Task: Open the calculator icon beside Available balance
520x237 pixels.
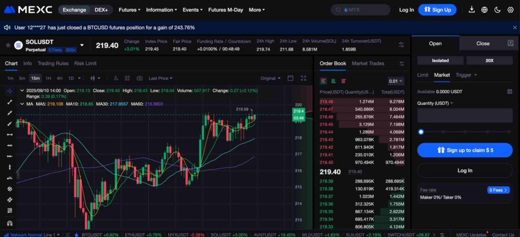Action: coord(510,91)
